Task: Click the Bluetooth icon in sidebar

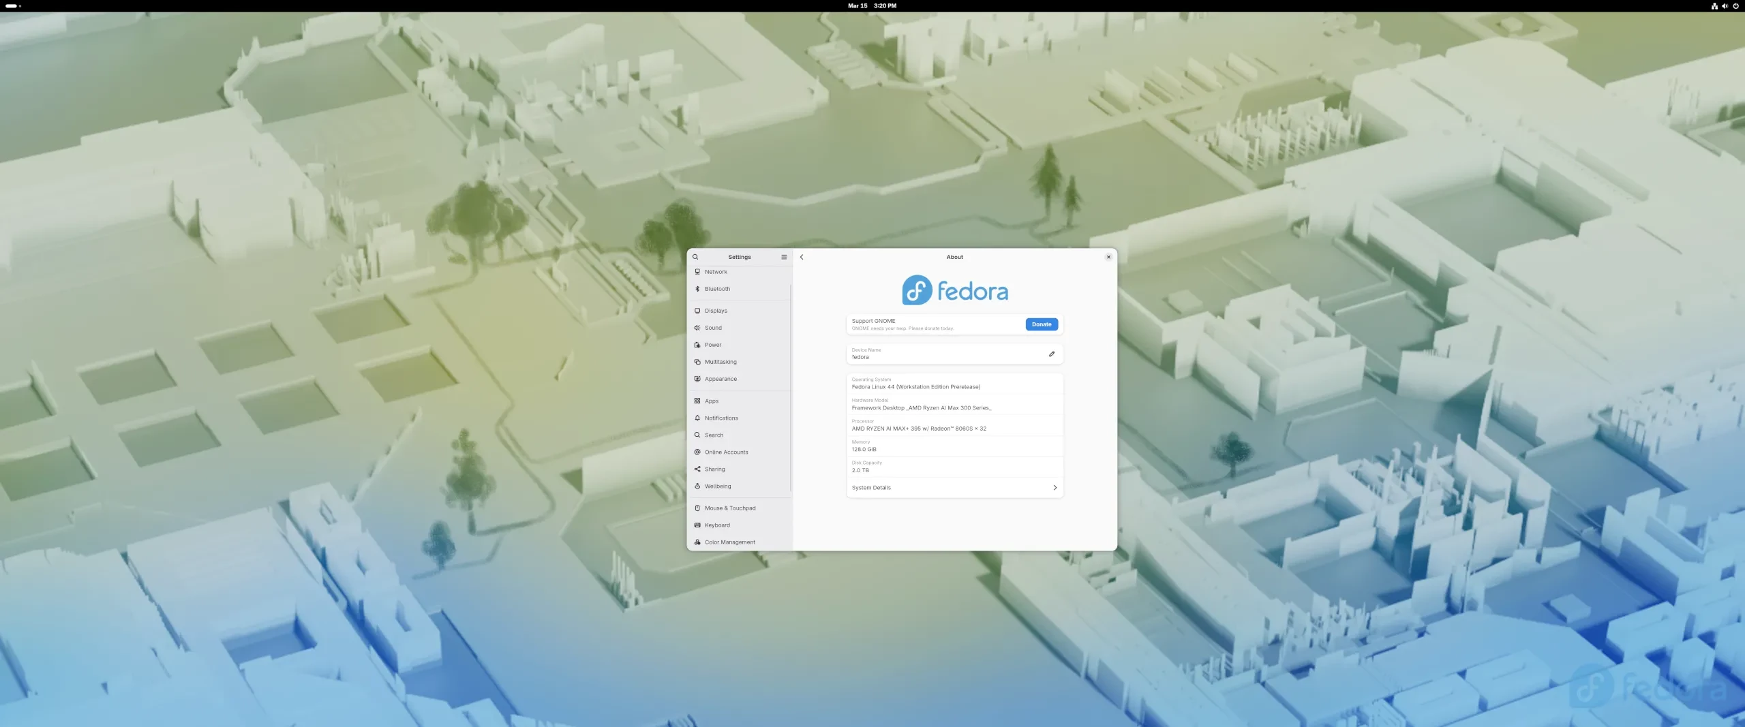Action: [x=697, y=289]
